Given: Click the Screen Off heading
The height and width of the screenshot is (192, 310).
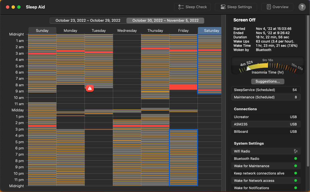Looking at the screenshot, I should [x=244, y=20].
